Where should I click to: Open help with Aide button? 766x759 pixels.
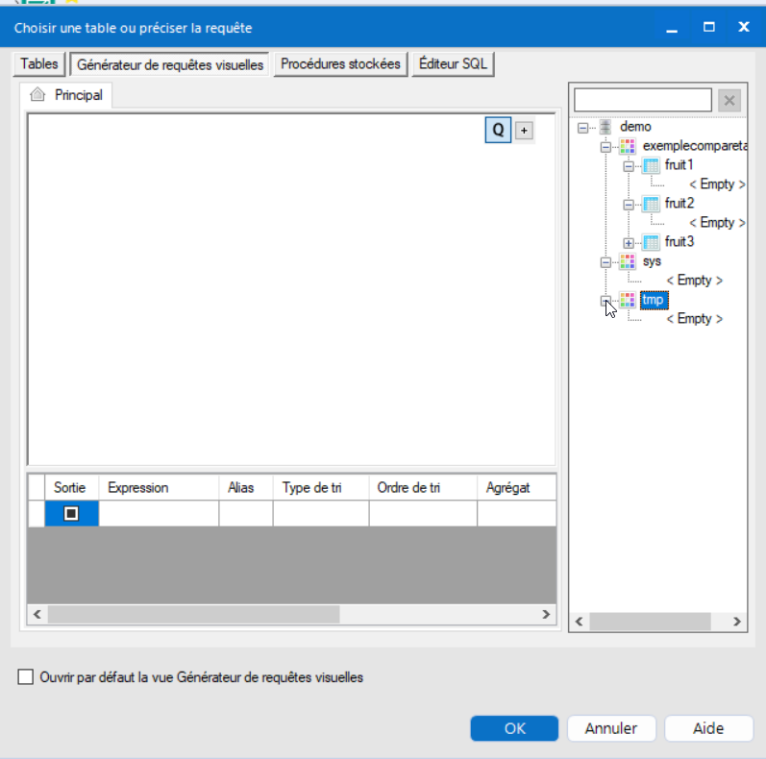[708, 728]
